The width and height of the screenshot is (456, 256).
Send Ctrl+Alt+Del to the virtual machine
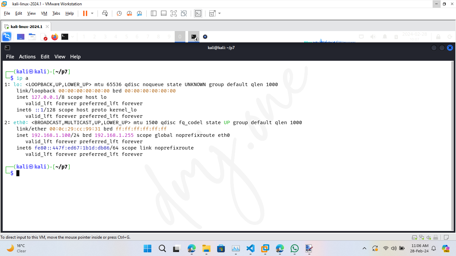105,13
